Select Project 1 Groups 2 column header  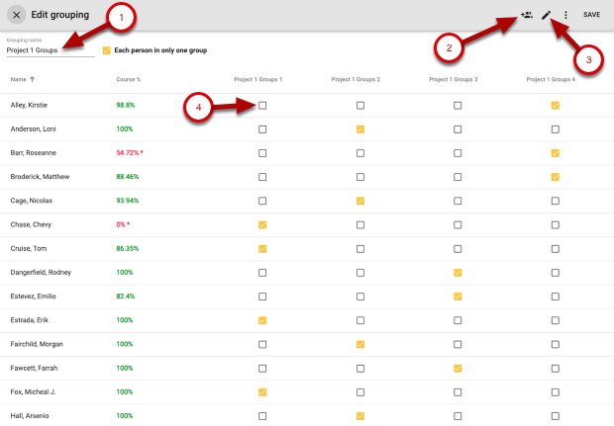(x=356, y=78)
